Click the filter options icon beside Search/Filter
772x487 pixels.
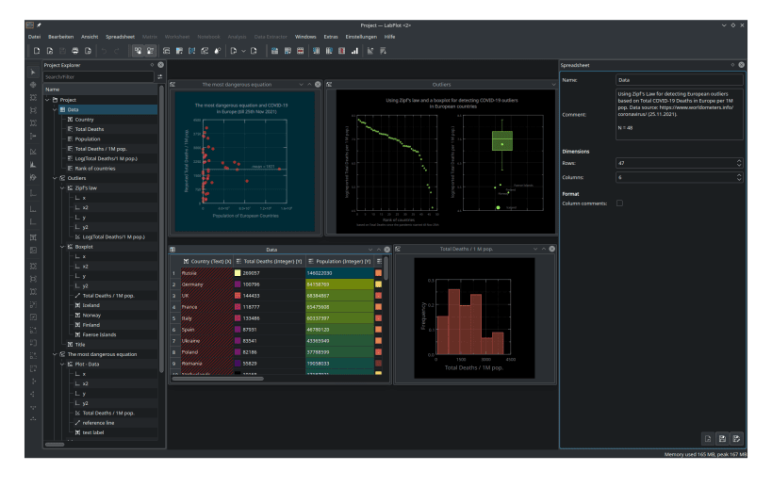[160, 76]
